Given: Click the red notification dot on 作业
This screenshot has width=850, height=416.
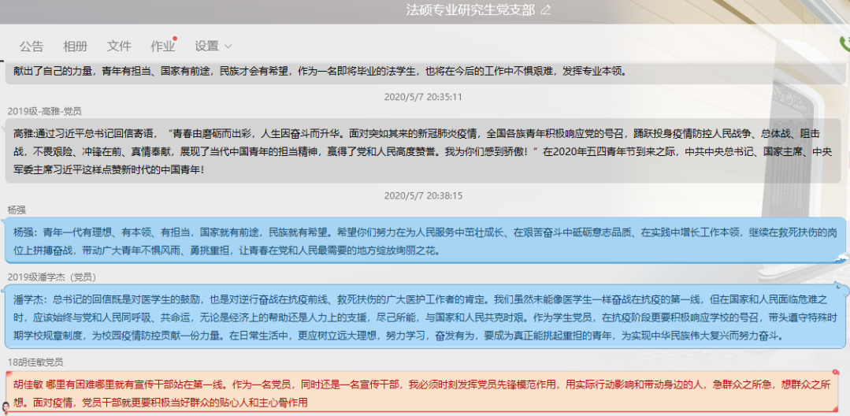Looking at the screenshot, I should [x=175, y=38].
